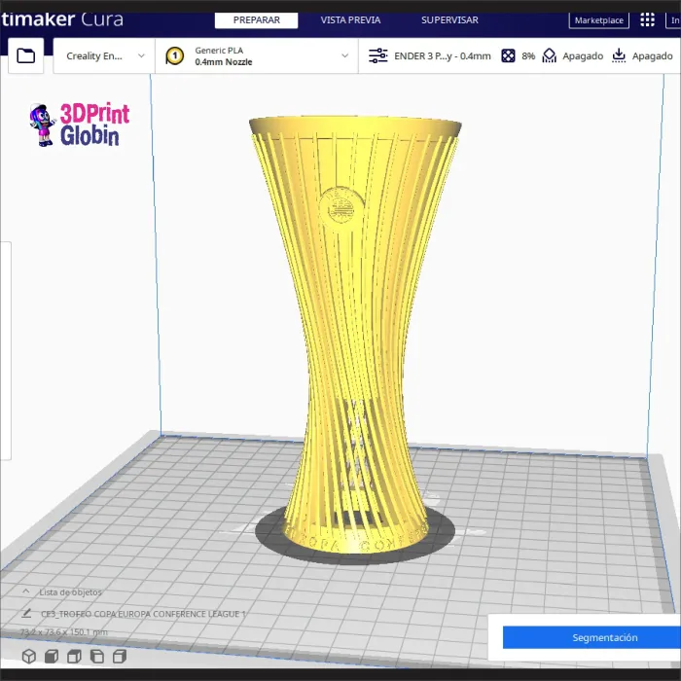Select CE3_TROFEO COPA EUROPA CONFERENCE LEAGUE item

143,614
